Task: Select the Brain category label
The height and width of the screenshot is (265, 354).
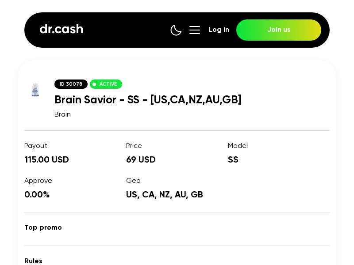Action: pyautogui.click(x=62, y=114)
